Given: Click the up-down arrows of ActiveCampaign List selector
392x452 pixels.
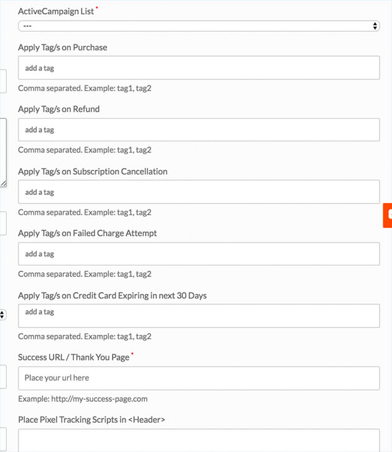Looking at the screenshot, I should tap(375, 26).
